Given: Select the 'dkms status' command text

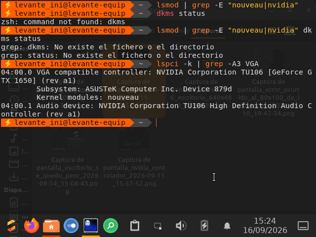Looking at the screenshot, I should pos(181,13).
